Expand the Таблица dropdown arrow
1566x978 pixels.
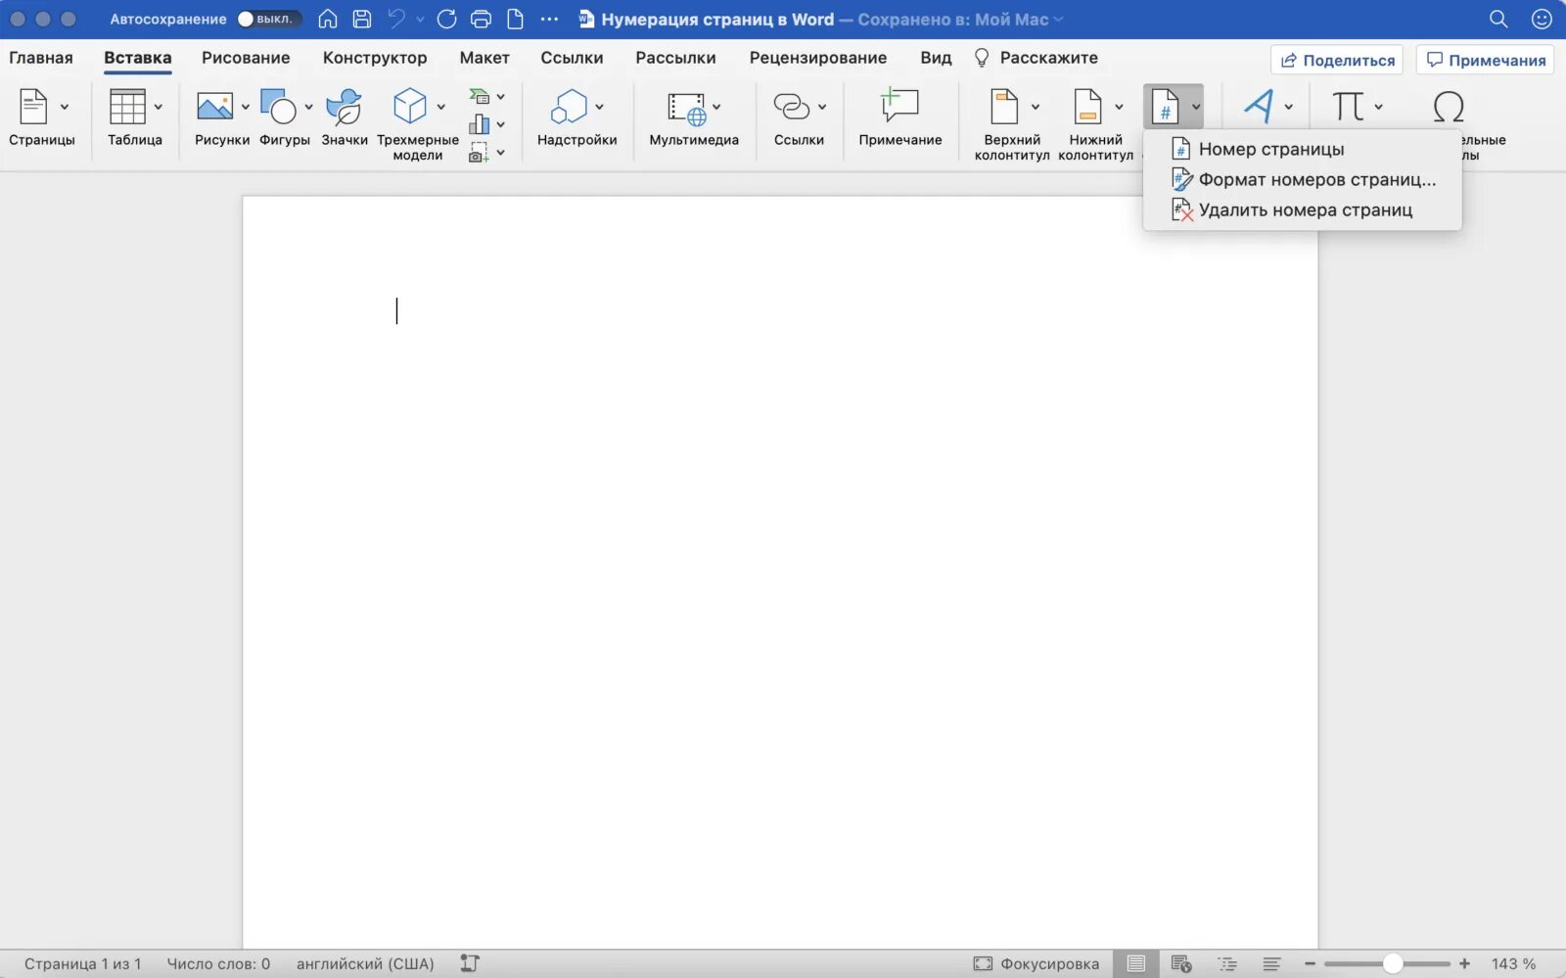pyautogui.click(x=158, y=107)
